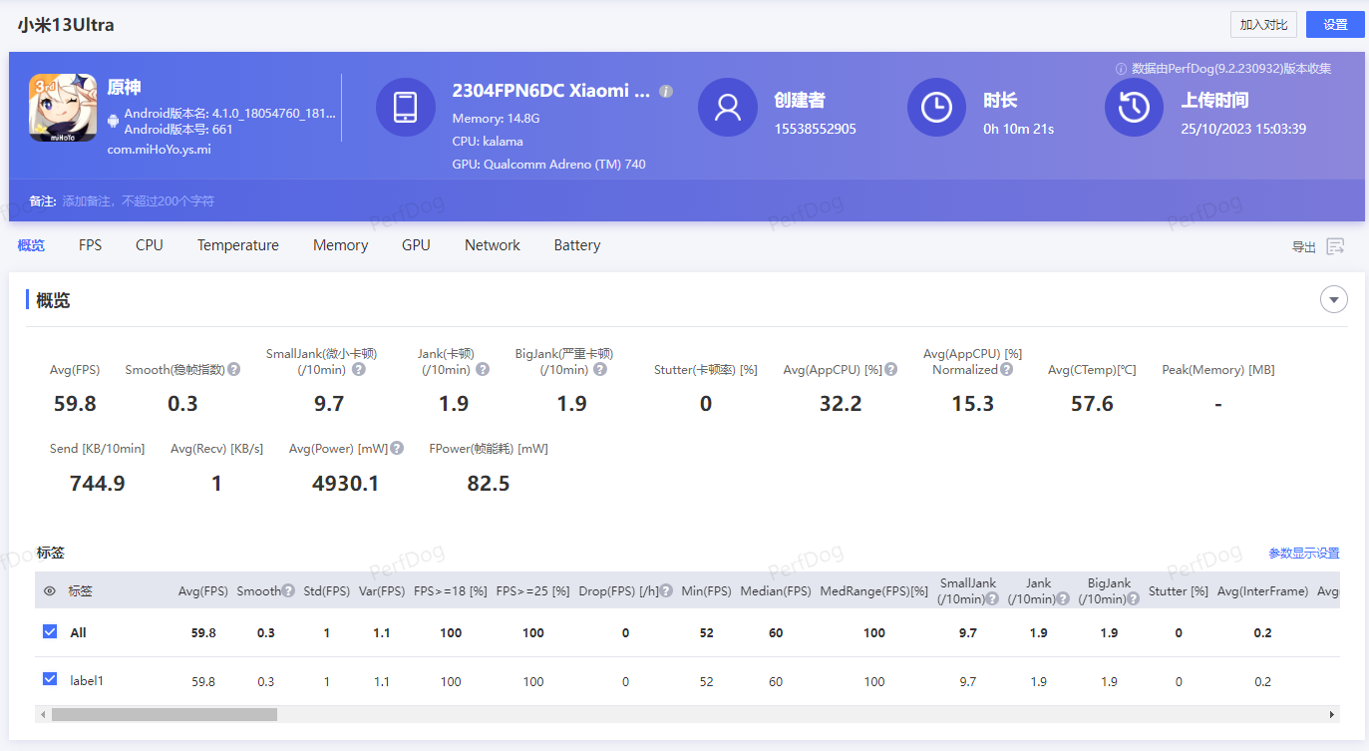This screenshot has width=1369, height=751.
Task: Click help icon in Smooth table column header
Action: (x=288, y=590)
